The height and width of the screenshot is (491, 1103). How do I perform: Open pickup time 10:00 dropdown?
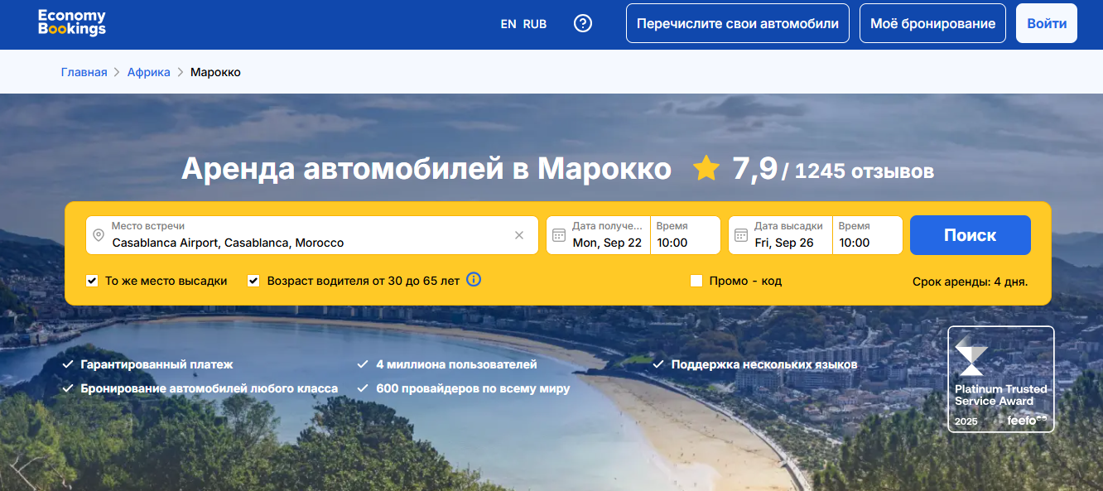pos(684,236)
